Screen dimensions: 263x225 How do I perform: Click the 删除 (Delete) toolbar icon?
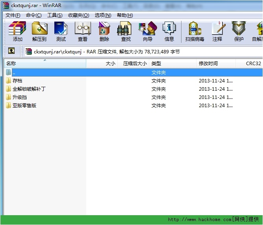(x=104, y=31)
